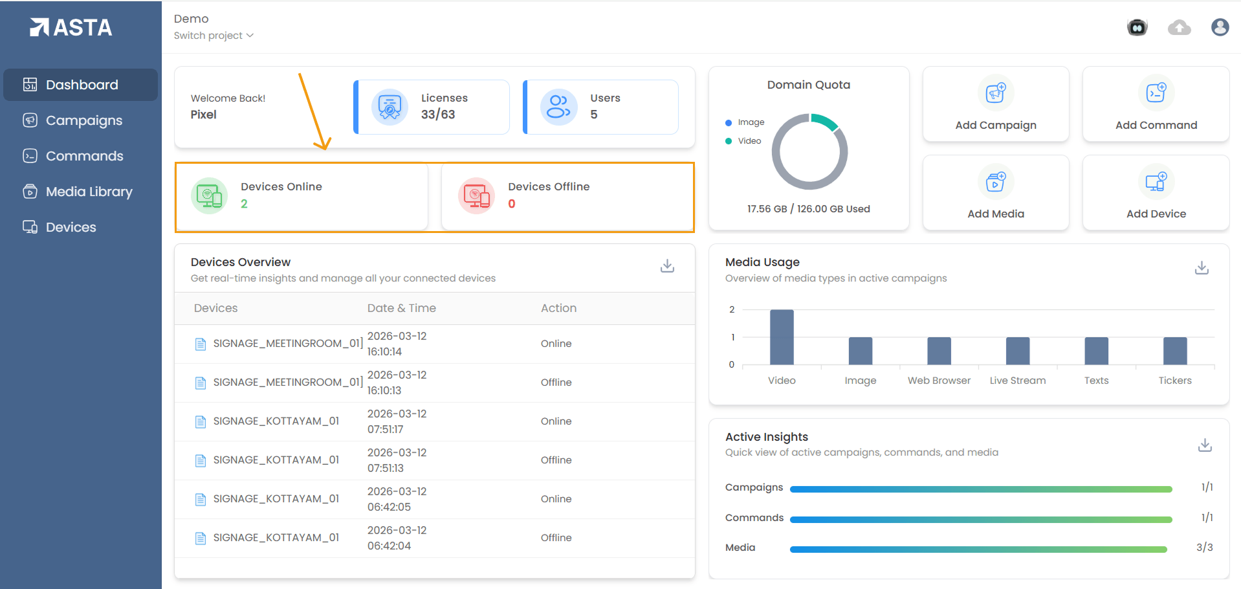
Task: Click the chatbot robot icon in header
Action: pos(1137,27)
